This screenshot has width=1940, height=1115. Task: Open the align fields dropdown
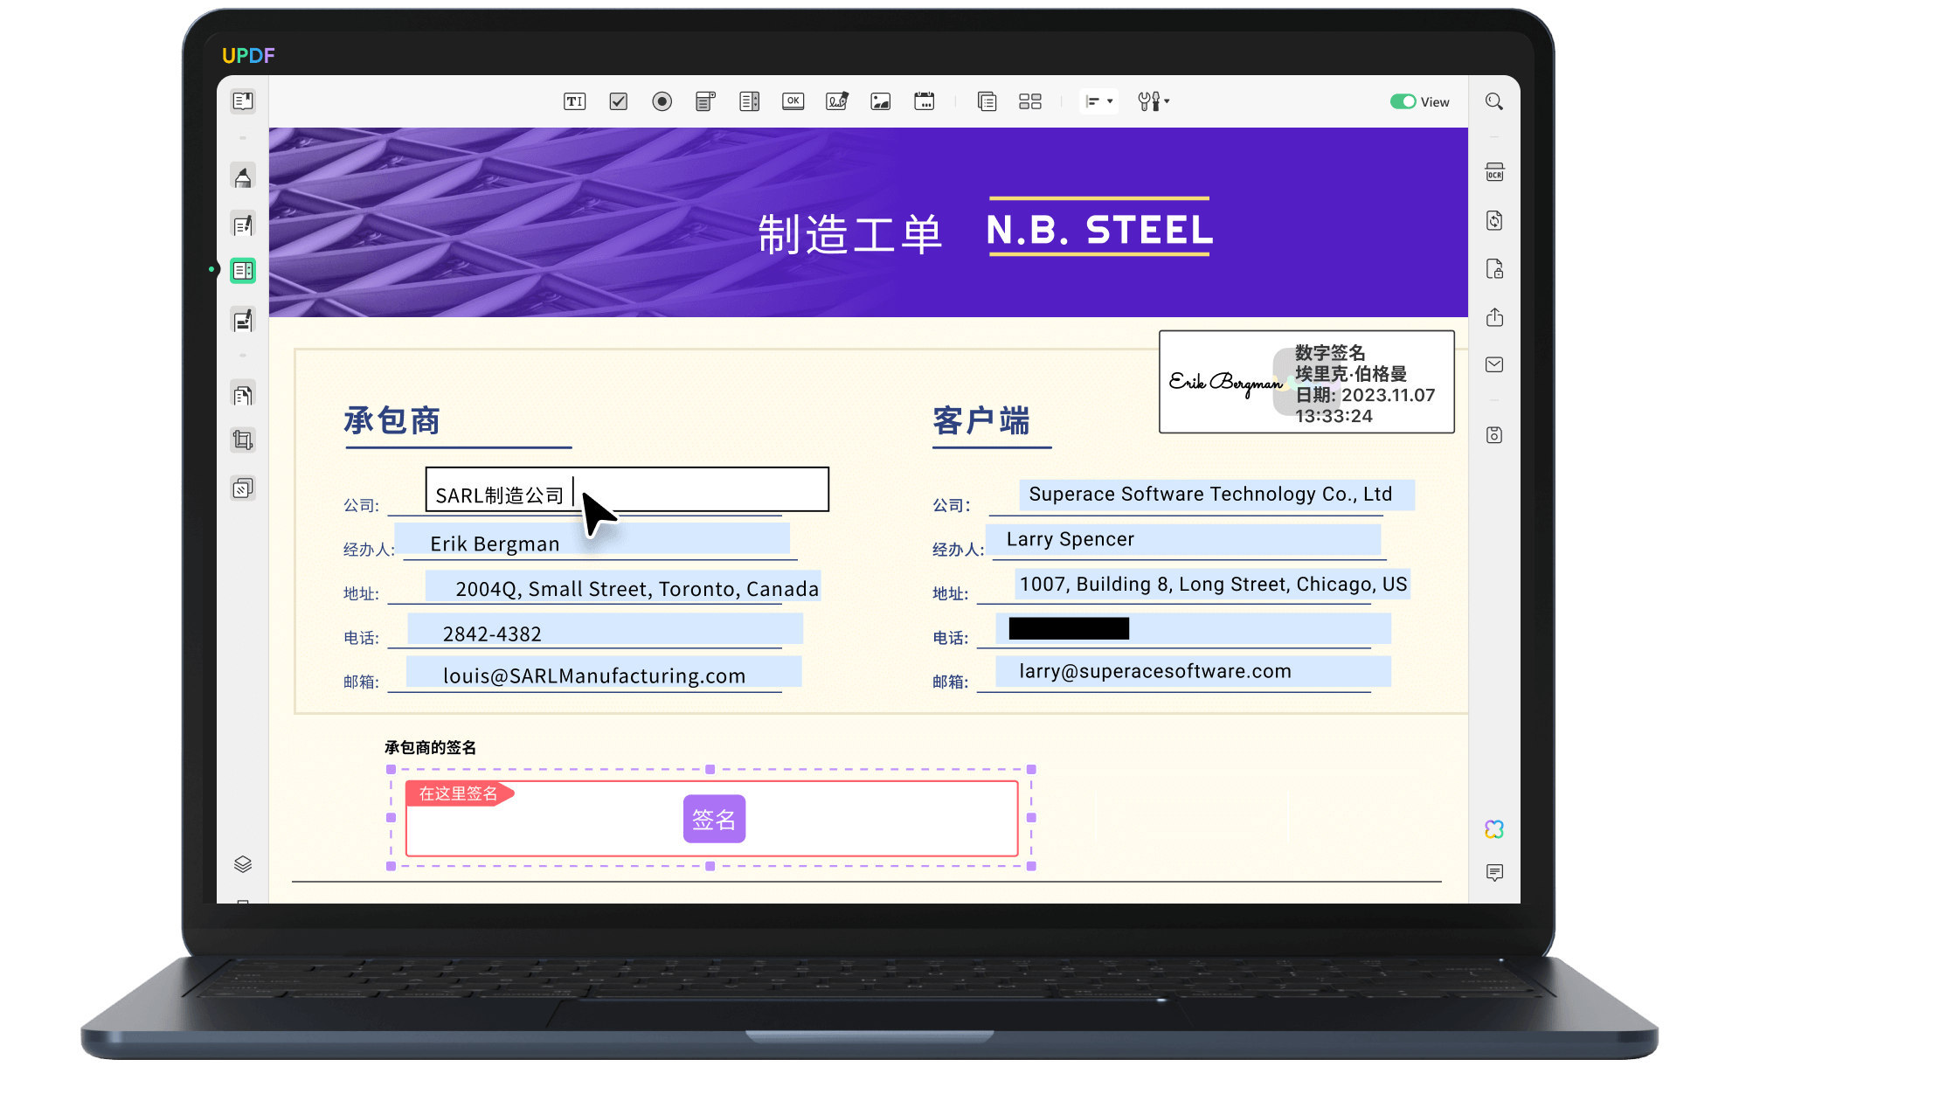coord(1098,101)
